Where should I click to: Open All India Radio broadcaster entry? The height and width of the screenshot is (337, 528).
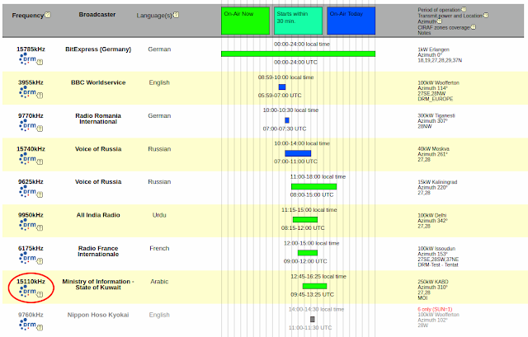pos(98,215)
